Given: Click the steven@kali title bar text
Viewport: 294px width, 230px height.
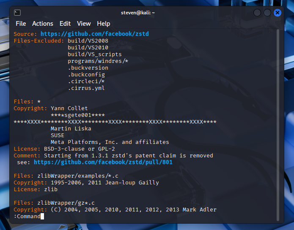Looking at the screenshot, I should coord(138,13).
